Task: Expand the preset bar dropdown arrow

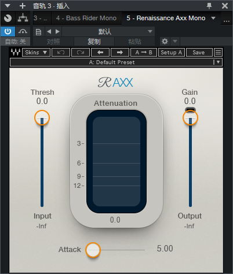Action: coord(219,62)
